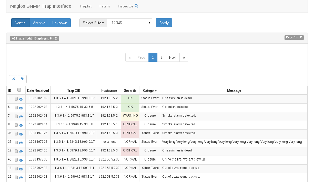Viewport: 313px width, 182px height.
Task: Click the delete X icon button
Action: click(x=14, y=79)
